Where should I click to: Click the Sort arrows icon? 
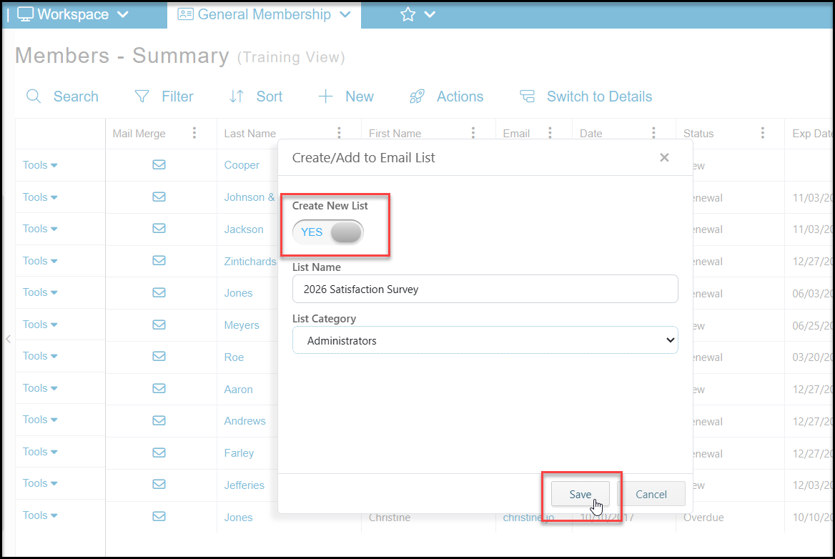(237, 97)
